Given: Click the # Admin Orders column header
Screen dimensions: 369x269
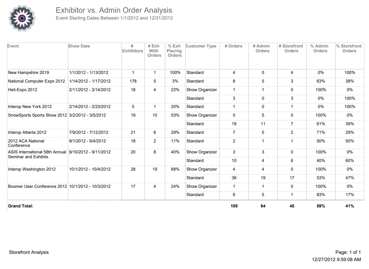Looking at the screenshot, I should [x=262, y=49].
